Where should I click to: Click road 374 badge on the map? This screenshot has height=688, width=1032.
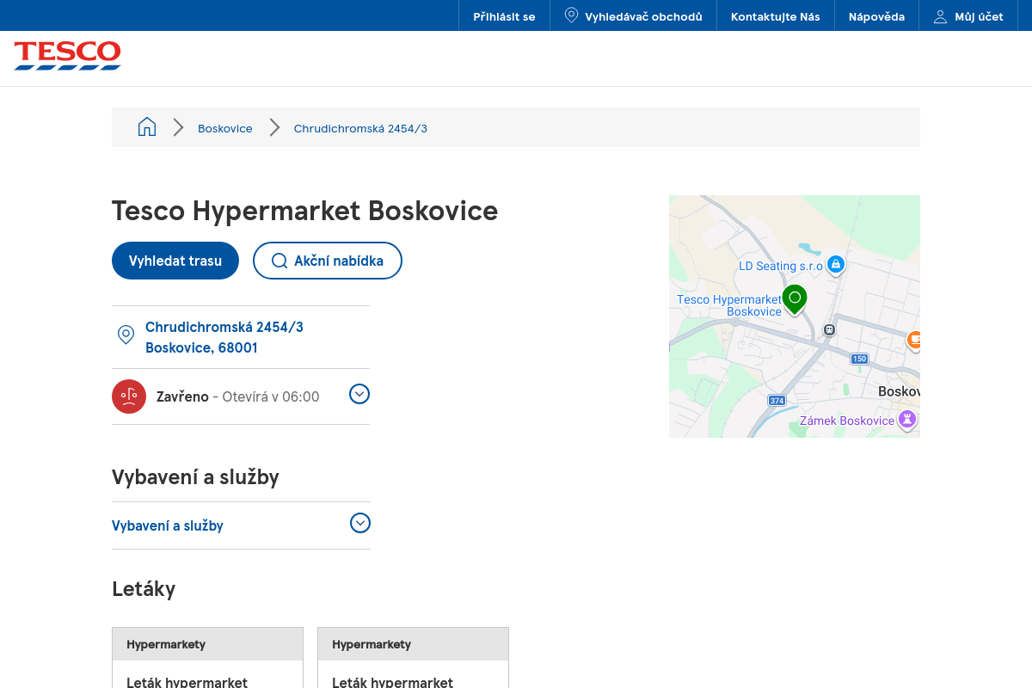pyautogui.click(x=777, y=401)
